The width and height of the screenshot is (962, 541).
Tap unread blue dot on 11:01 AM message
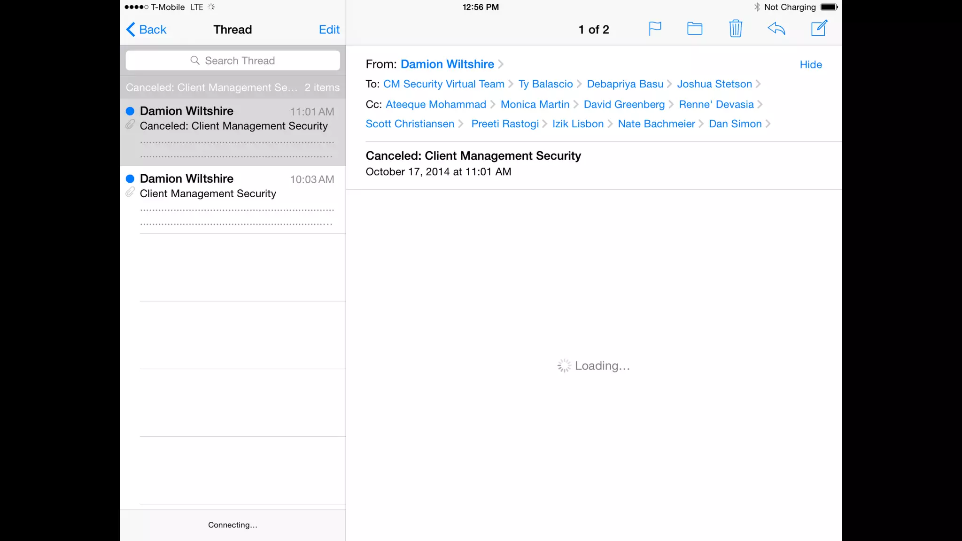pyautogui.click(x=130, y=111)
